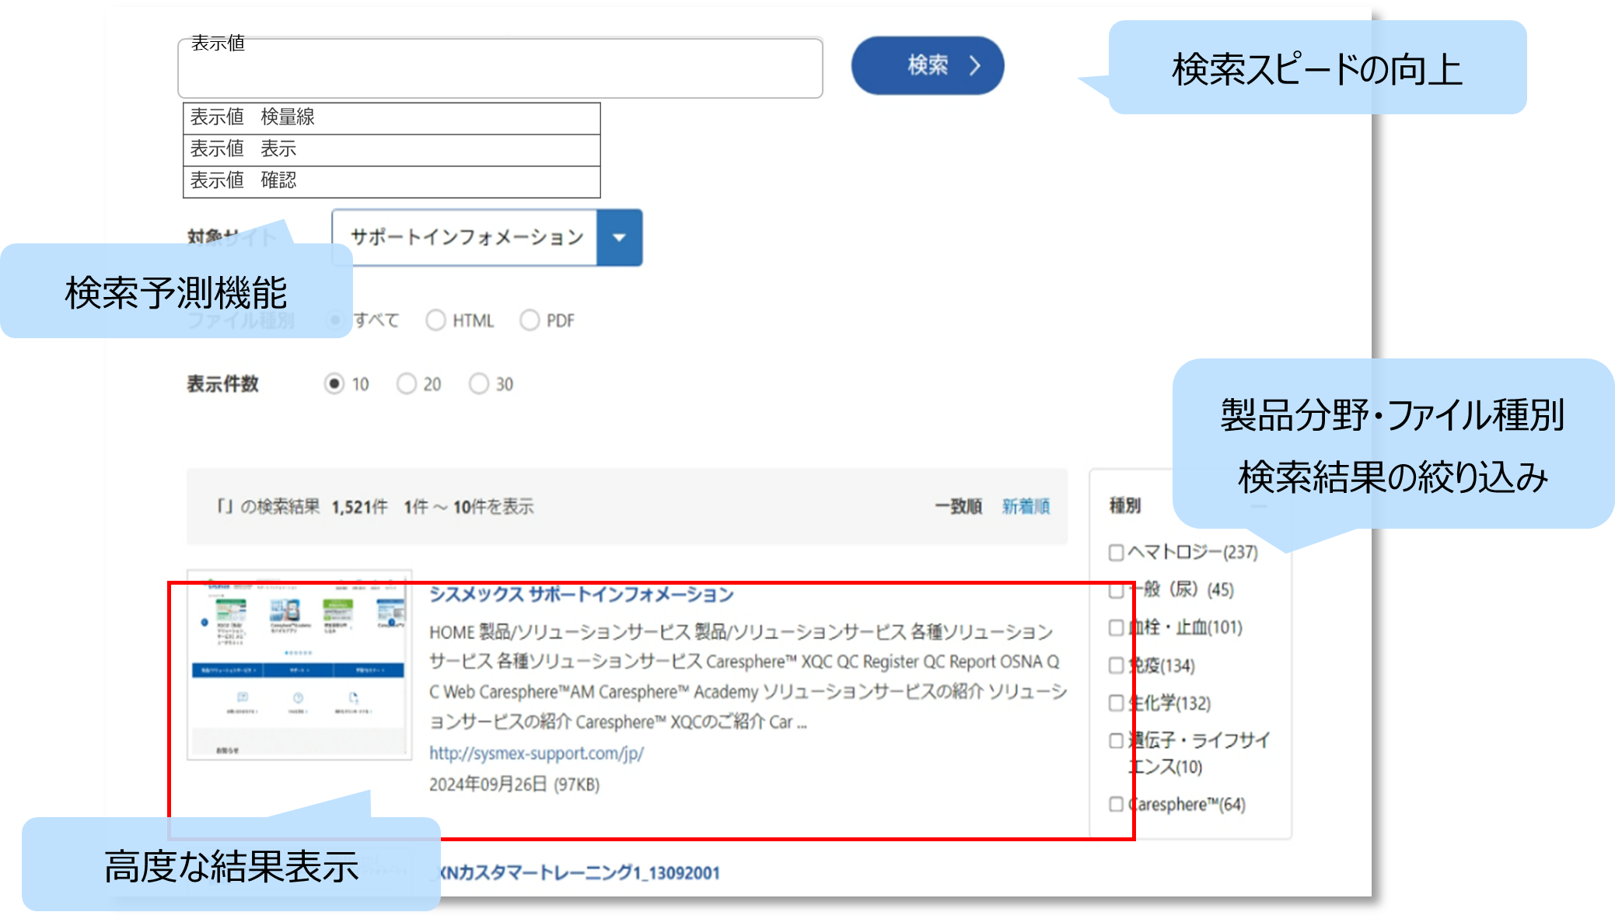The image size is (1615, 919).
Task: Choose 30 results per page
Action: 479,383
